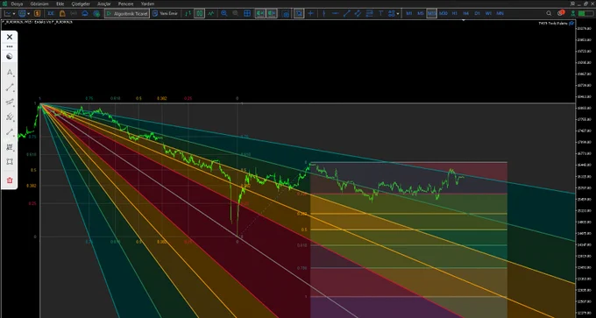Select trendline tool in main toolbar

(347, 13)
